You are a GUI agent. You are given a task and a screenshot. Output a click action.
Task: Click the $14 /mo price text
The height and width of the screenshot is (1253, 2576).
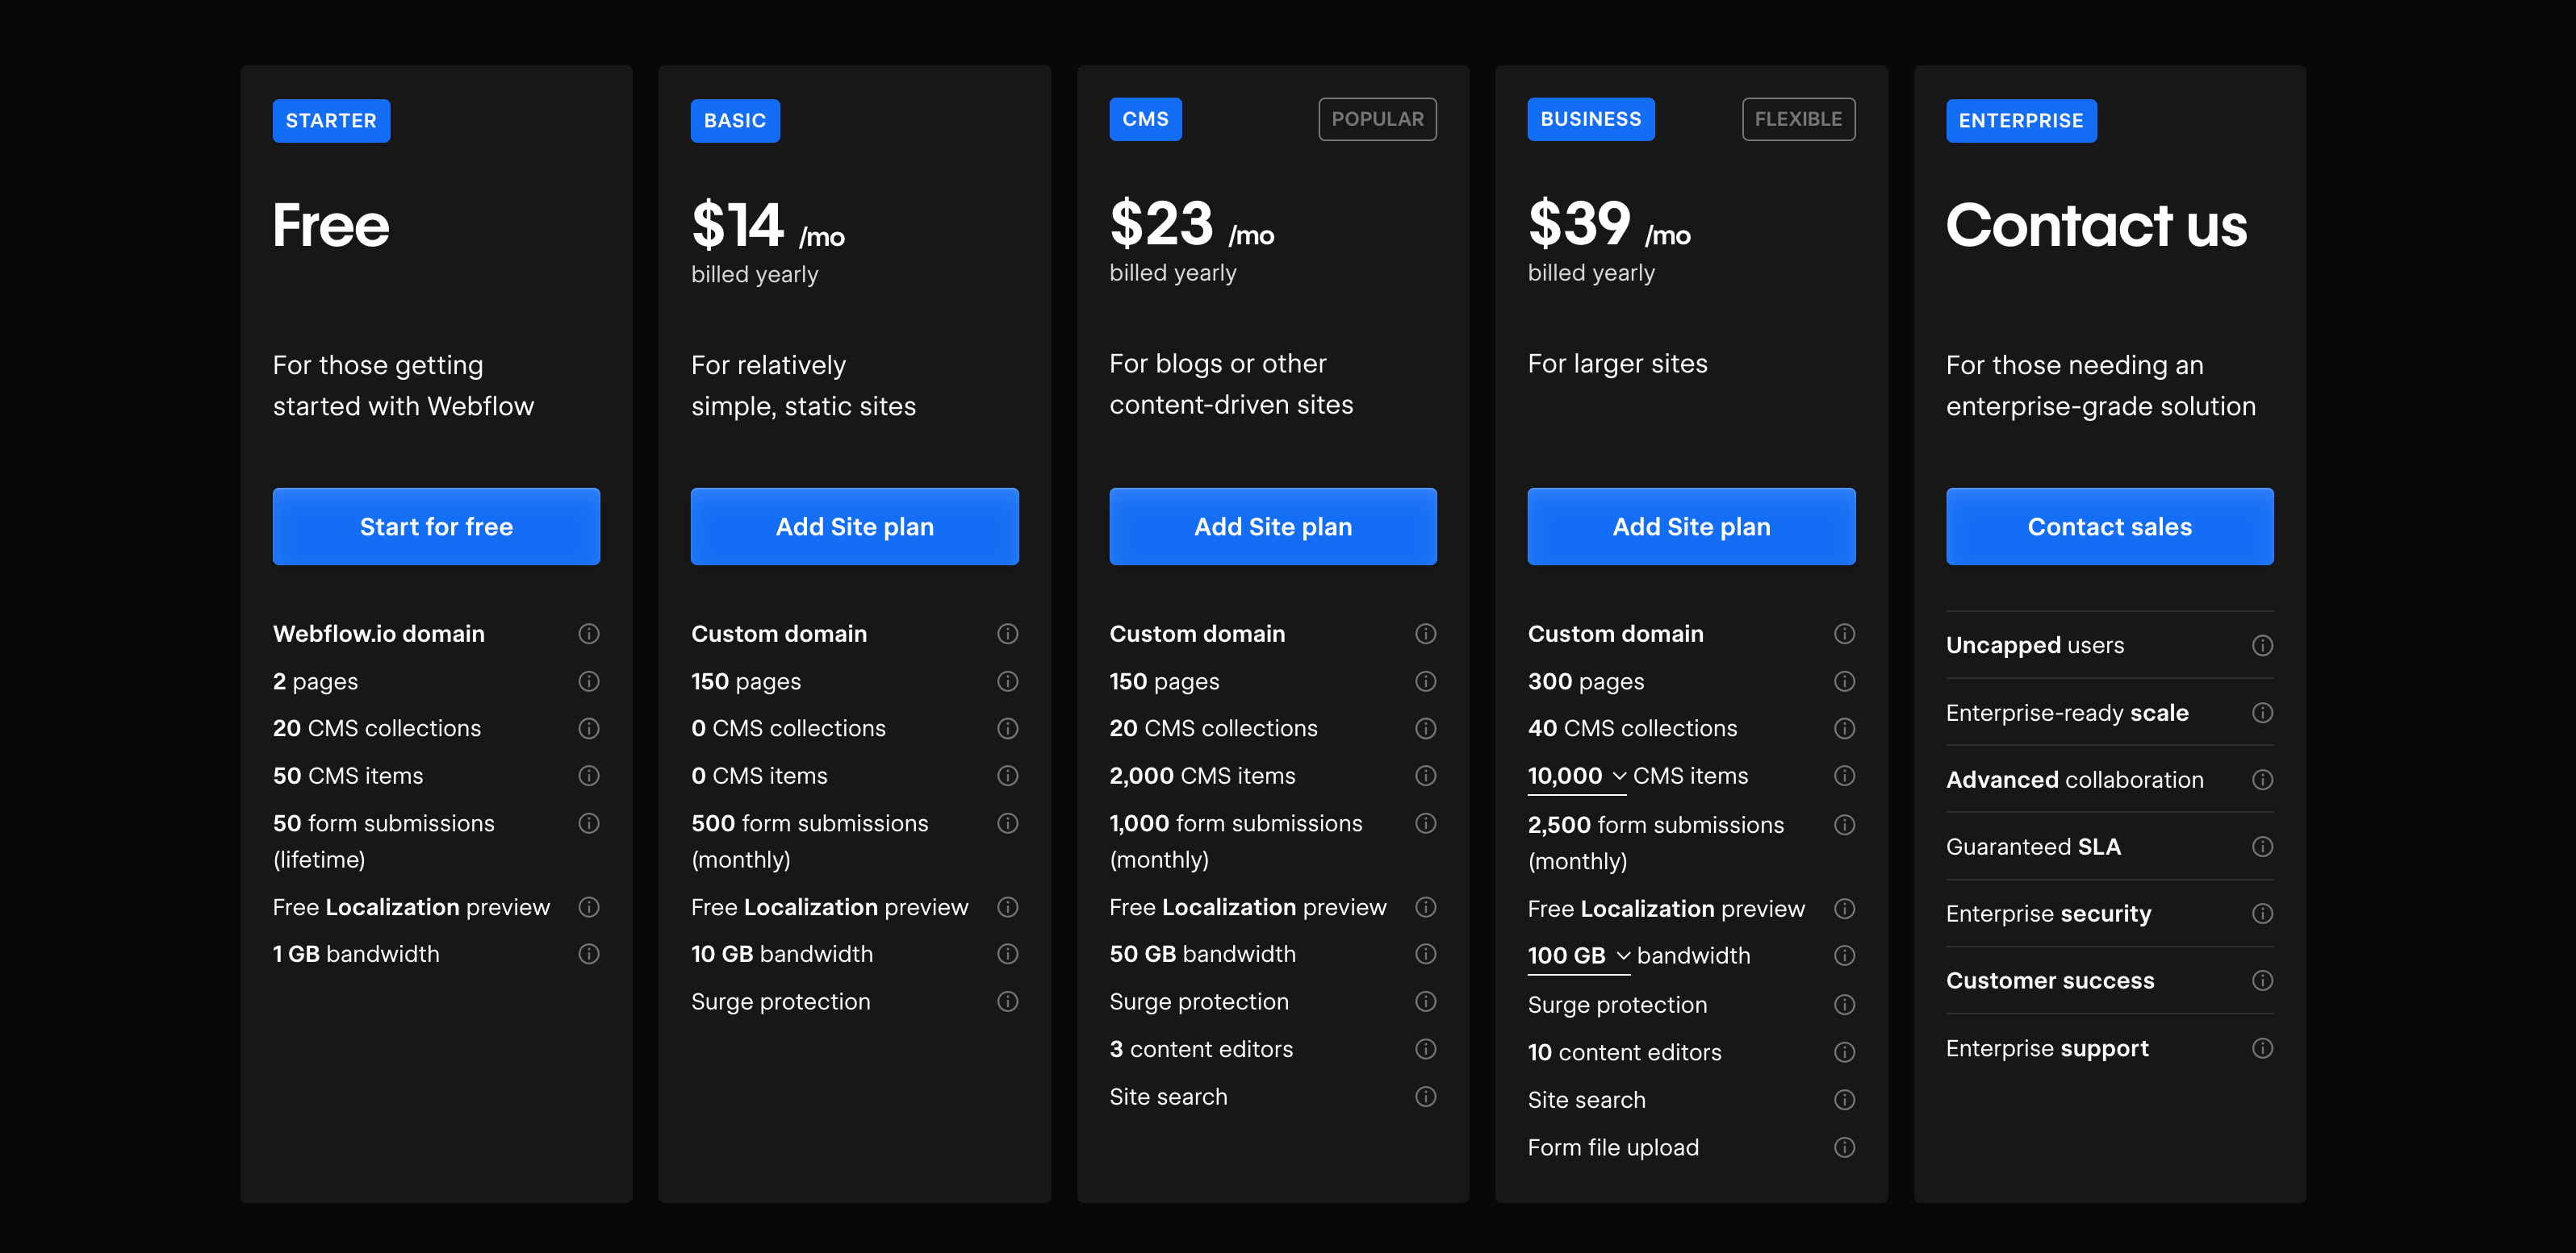click(x=768, y=226)
